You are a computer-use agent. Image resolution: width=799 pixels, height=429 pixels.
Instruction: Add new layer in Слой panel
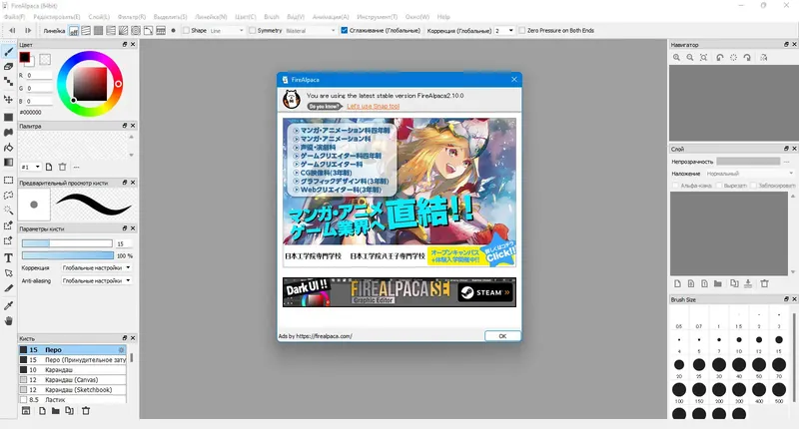tap(678, 283)
